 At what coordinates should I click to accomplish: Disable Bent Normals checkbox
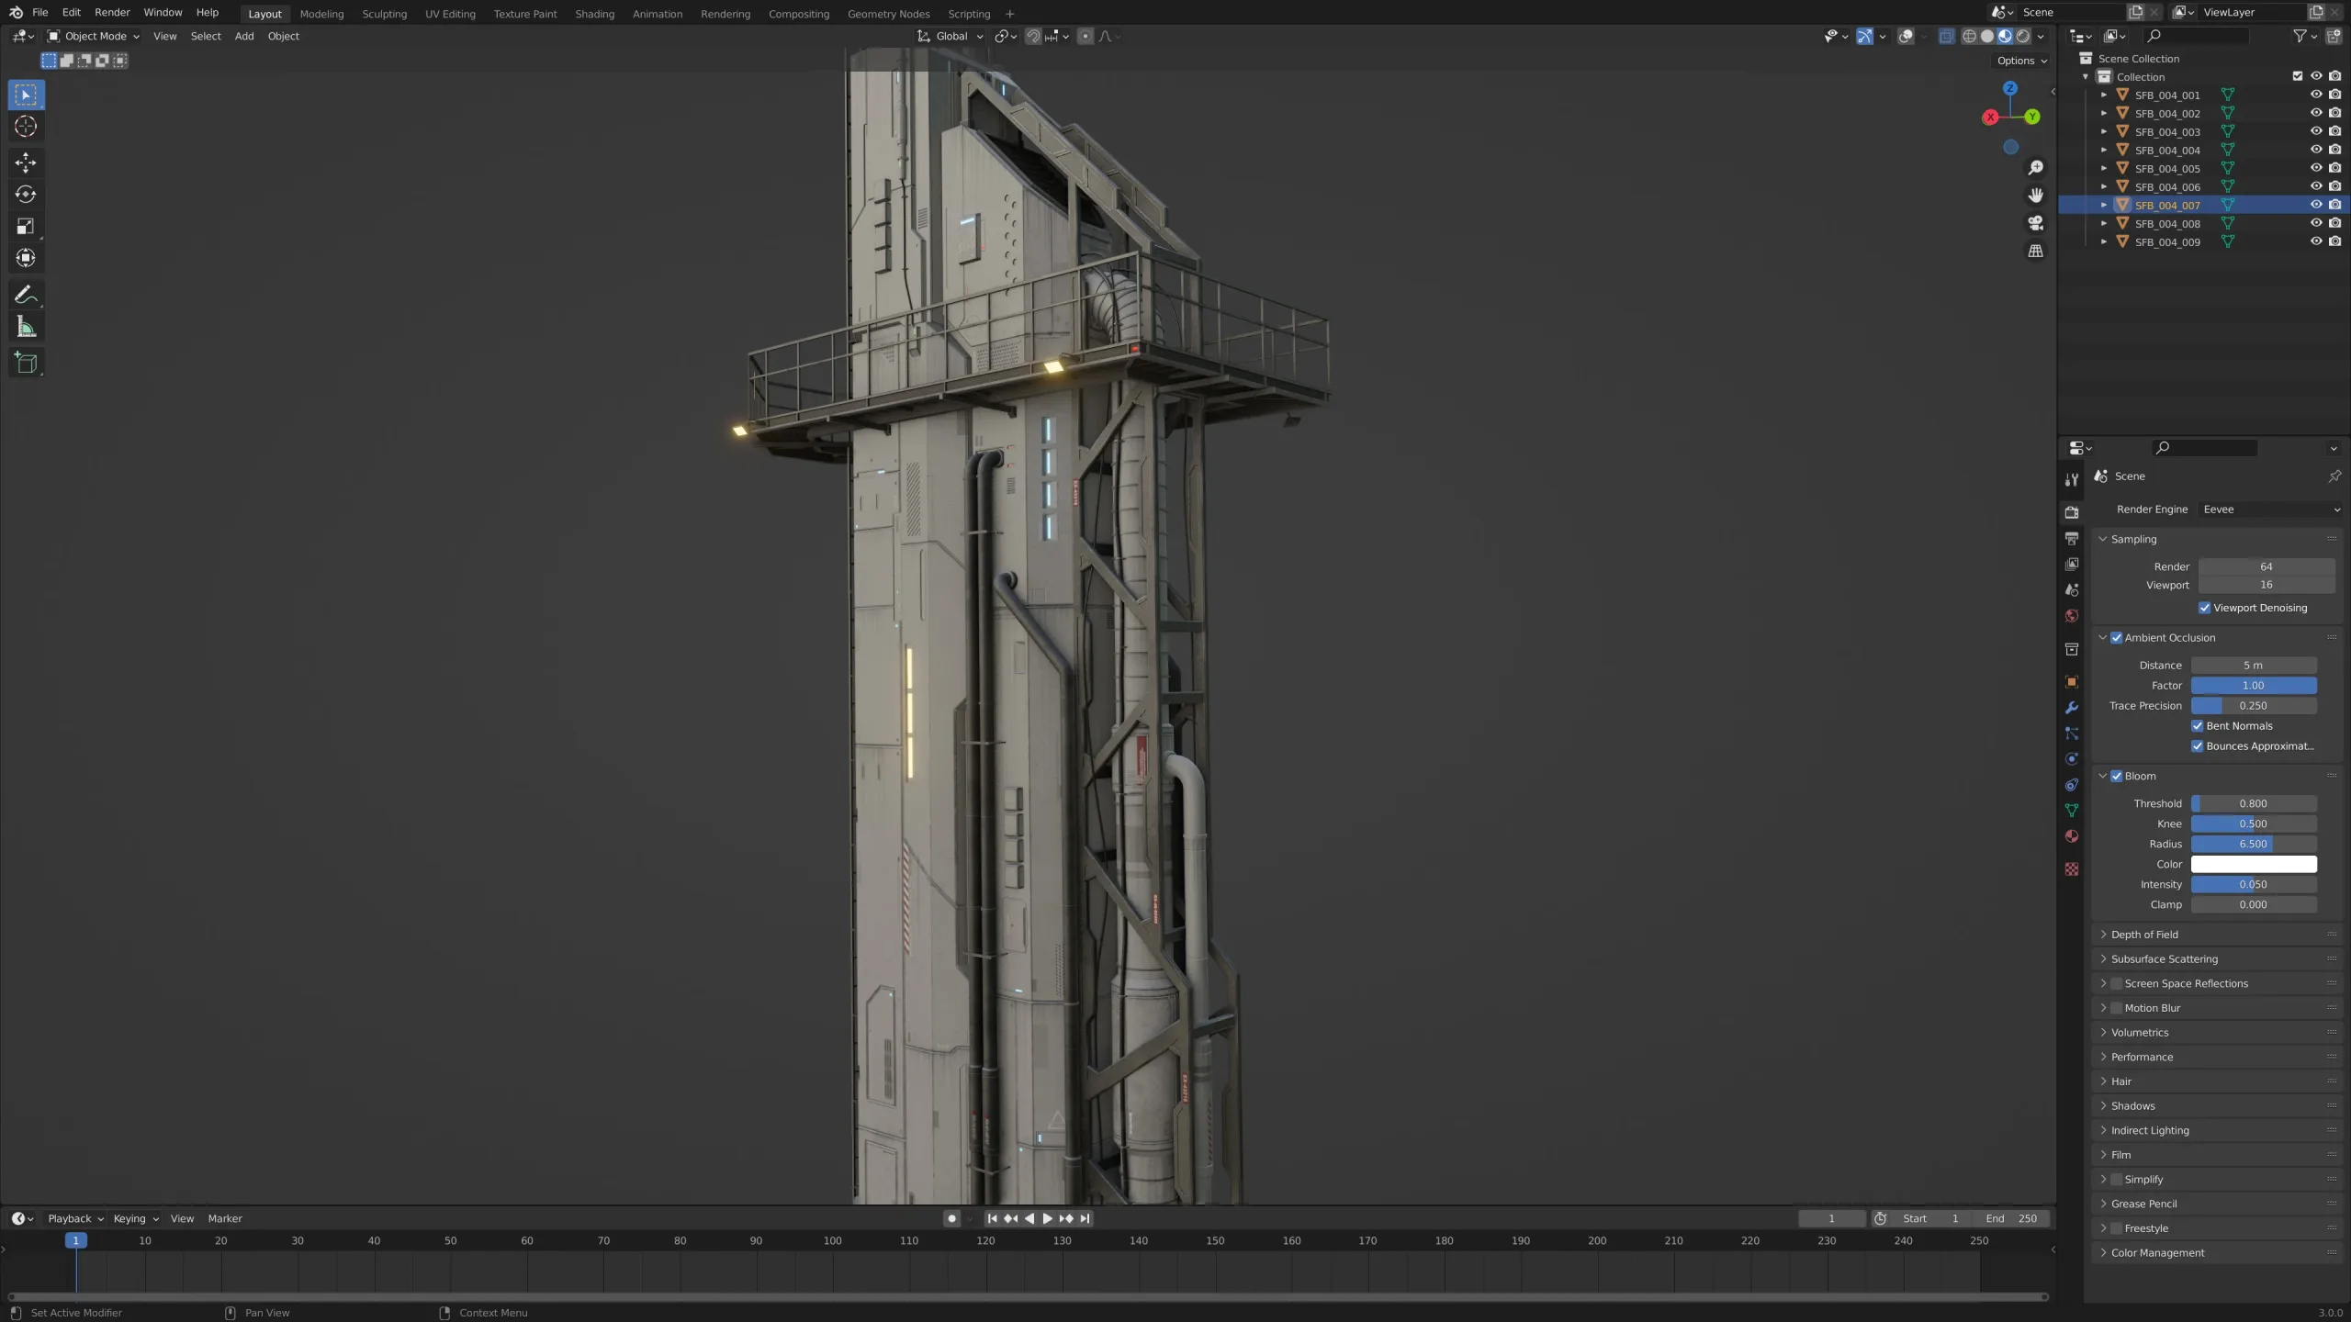2198,726
